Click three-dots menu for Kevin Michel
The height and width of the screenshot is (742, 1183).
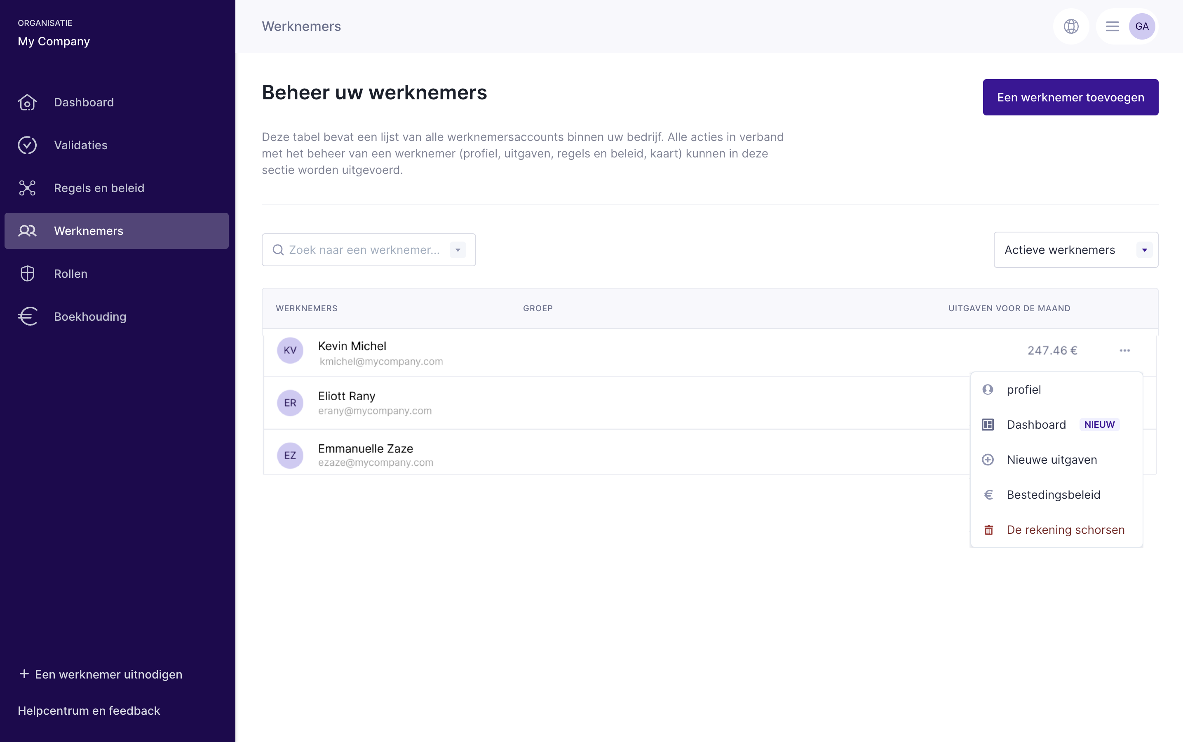coord(1124,350)
